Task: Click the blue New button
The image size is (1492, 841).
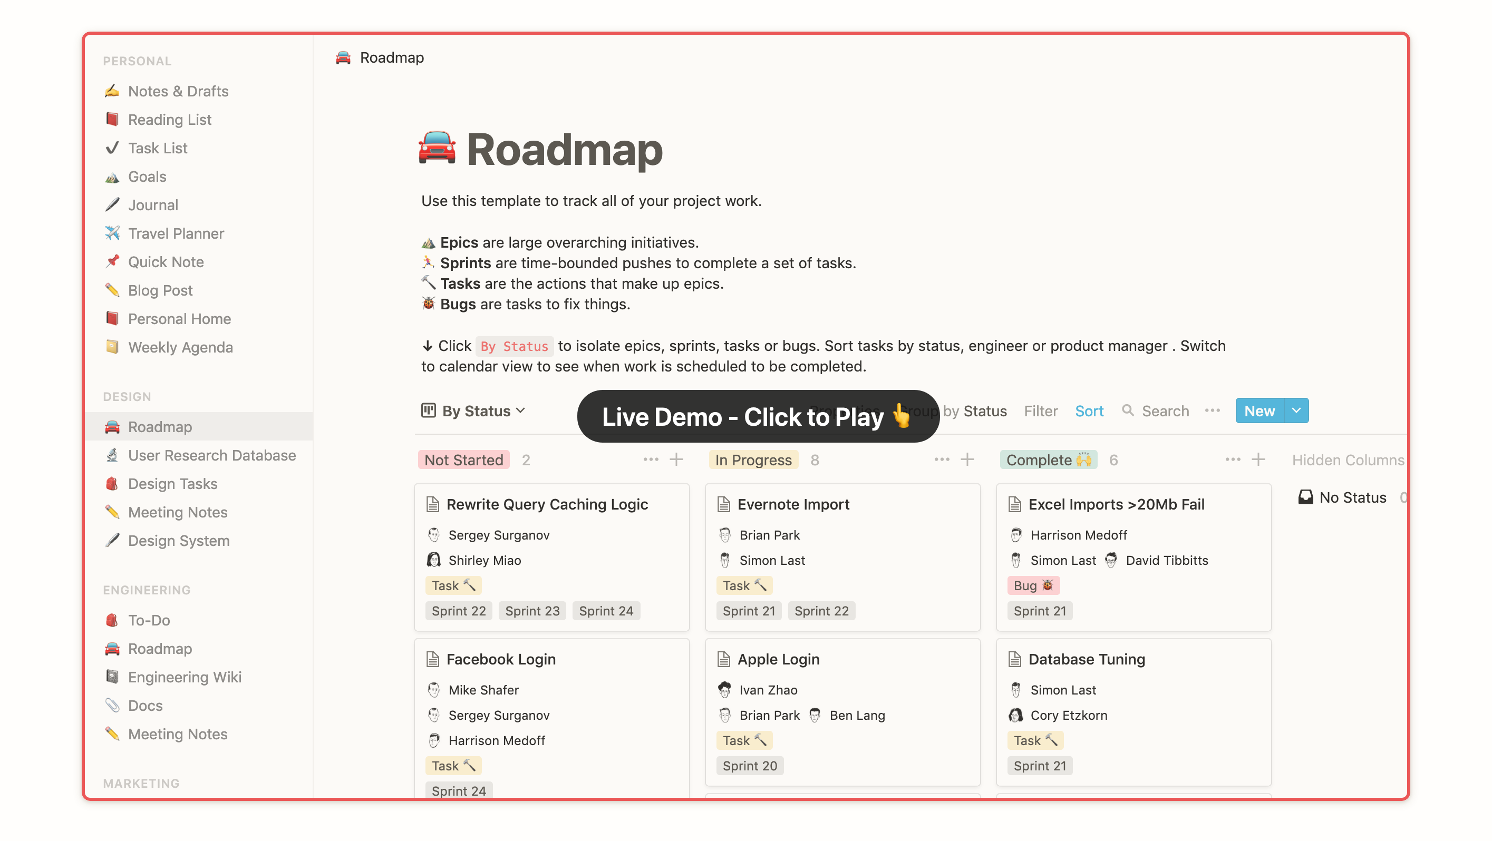Action: pos(1259,410)
